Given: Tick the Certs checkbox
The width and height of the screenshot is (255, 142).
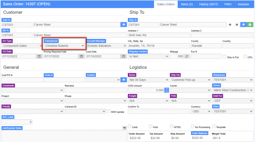Looking at the screenshot, I should (x=130, y=126).
